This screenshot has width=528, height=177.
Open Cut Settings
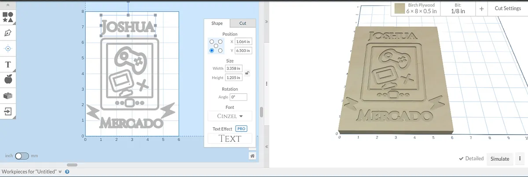(508, 8)
